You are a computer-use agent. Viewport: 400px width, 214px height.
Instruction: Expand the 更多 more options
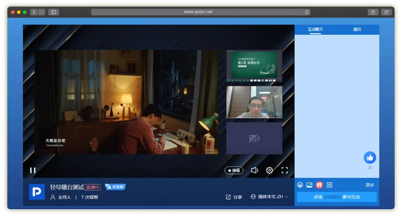click(x=370, y=185)
